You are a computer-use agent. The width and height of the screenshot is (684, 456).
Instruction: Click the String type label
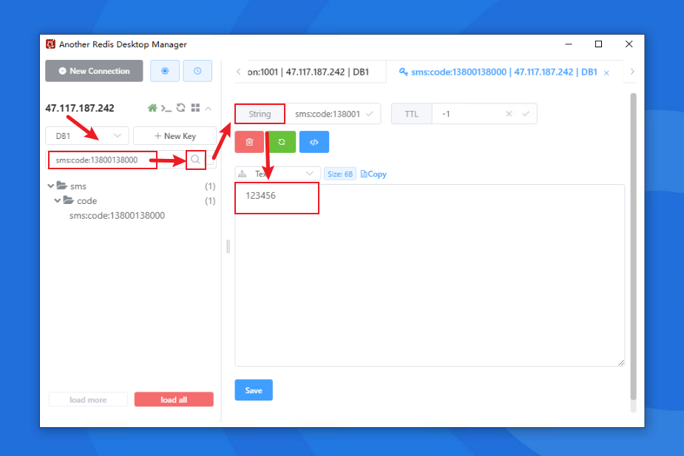260,115
